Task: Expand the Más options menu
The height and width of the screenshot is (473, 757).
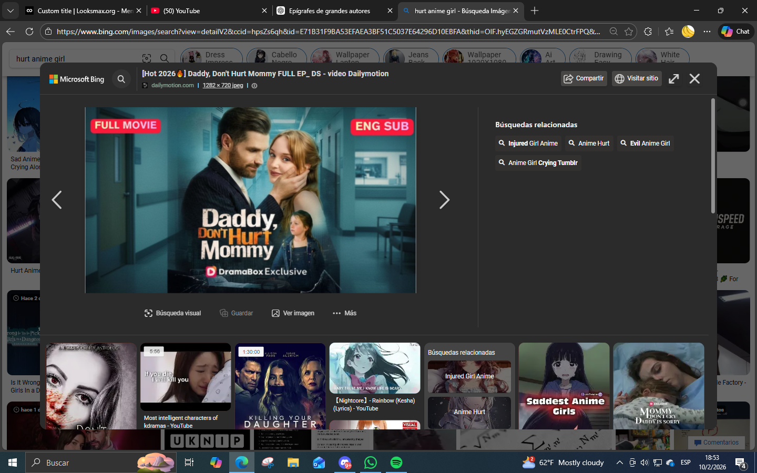Action: (344, 313)
